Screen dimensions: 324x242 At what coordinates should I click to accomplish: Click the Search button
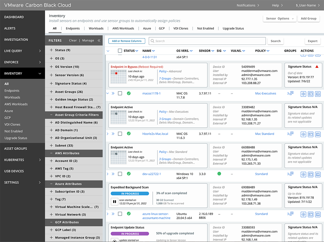pos(276,41)
